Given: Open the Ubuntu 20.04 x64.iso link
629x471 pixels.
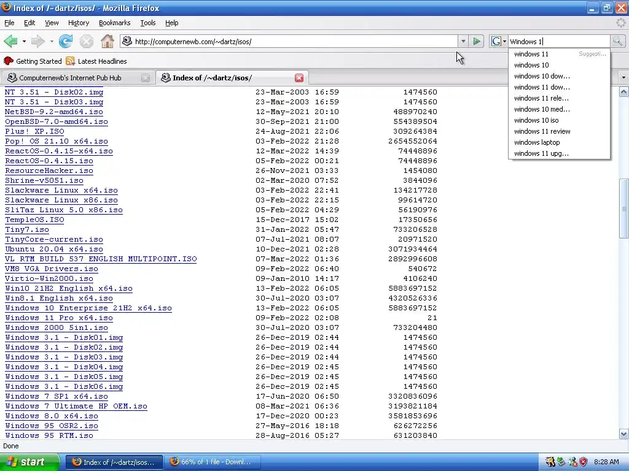Looking at the screenshot, I should coord(54,249).
